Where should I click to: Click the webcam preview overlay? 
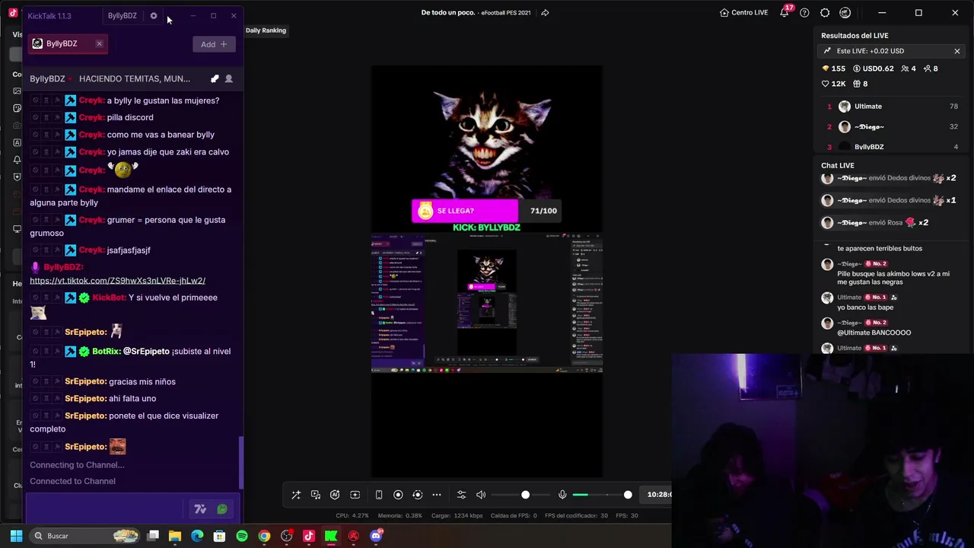[x=822, y=451]
